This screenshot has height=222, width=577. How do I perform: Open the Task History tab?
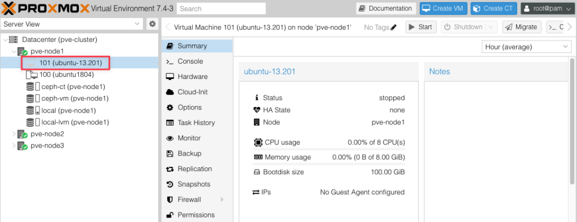pyautogui.click(x=197, y=123)
